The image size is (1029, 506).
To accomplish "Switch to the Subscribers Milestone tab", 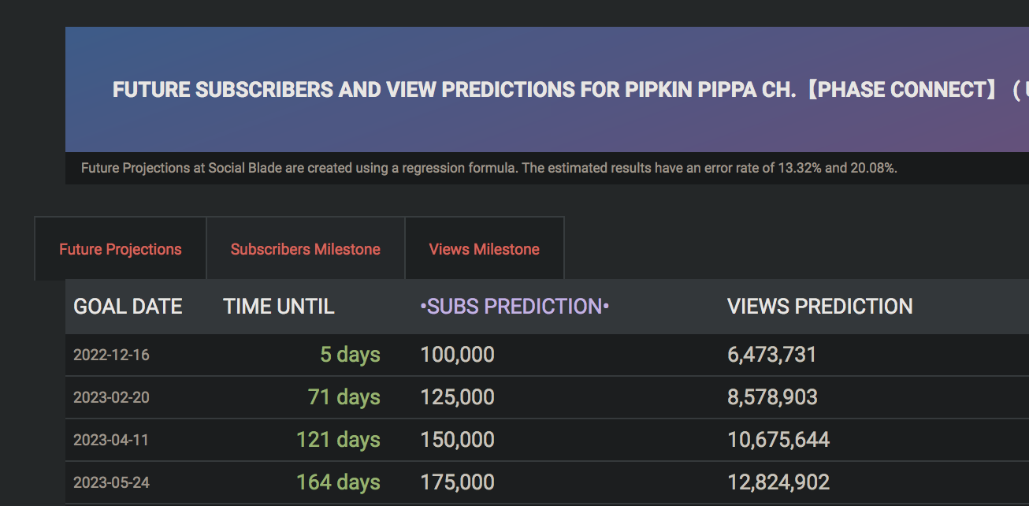I will pyautogui.click(x=306, y=249).
